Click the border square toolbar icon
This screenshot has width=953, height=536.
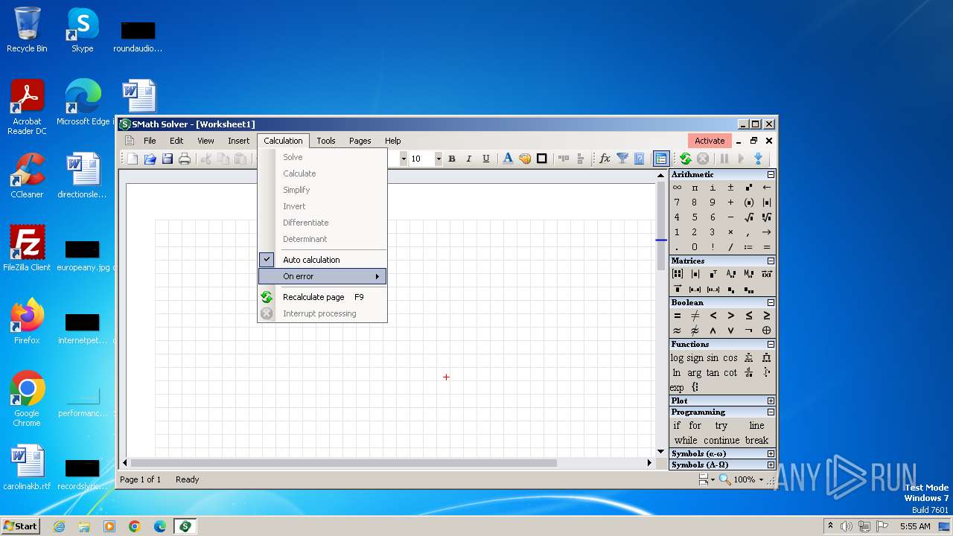[542, 159]
